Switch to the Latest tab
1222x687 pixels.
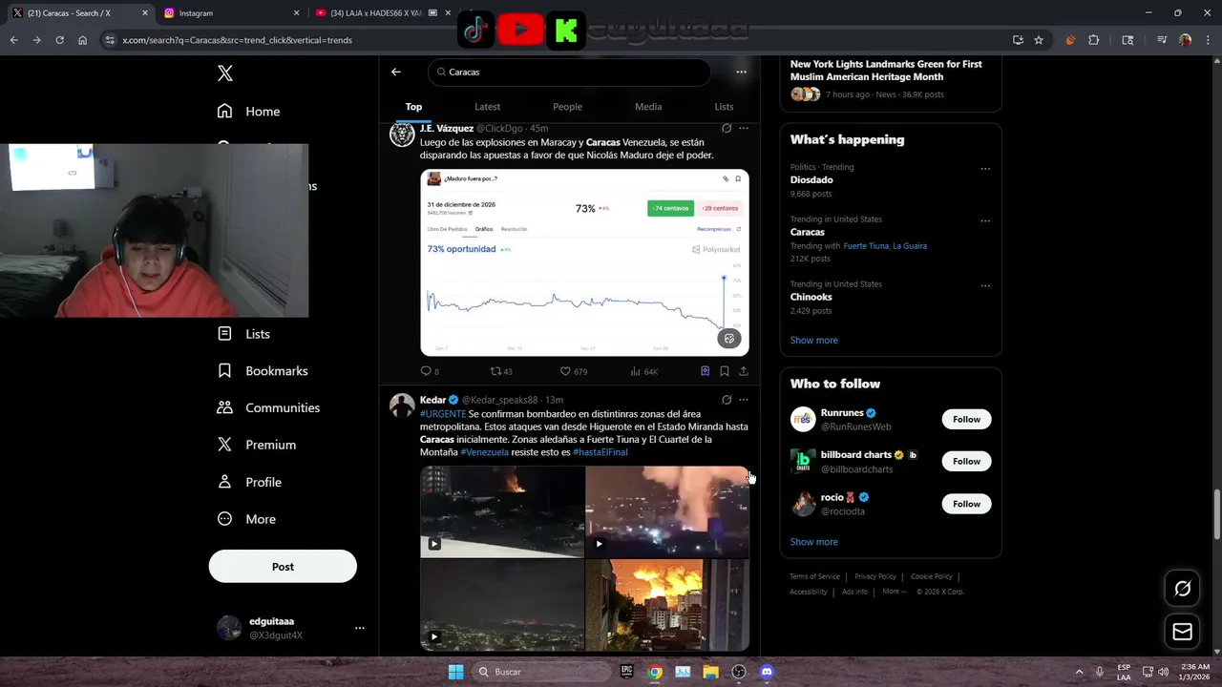487,107
